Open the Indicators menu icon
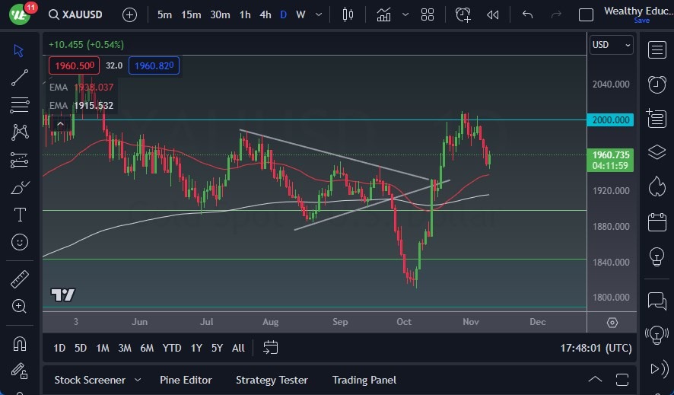The width and height of the screenshot is (674, 395). 383,14
